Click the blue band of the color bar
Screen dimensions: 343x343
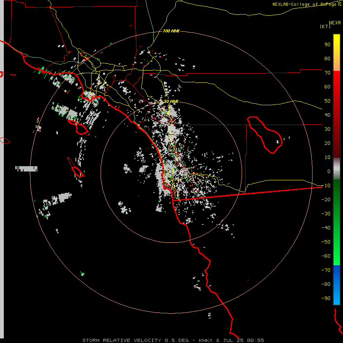click(x=337, y=285)
